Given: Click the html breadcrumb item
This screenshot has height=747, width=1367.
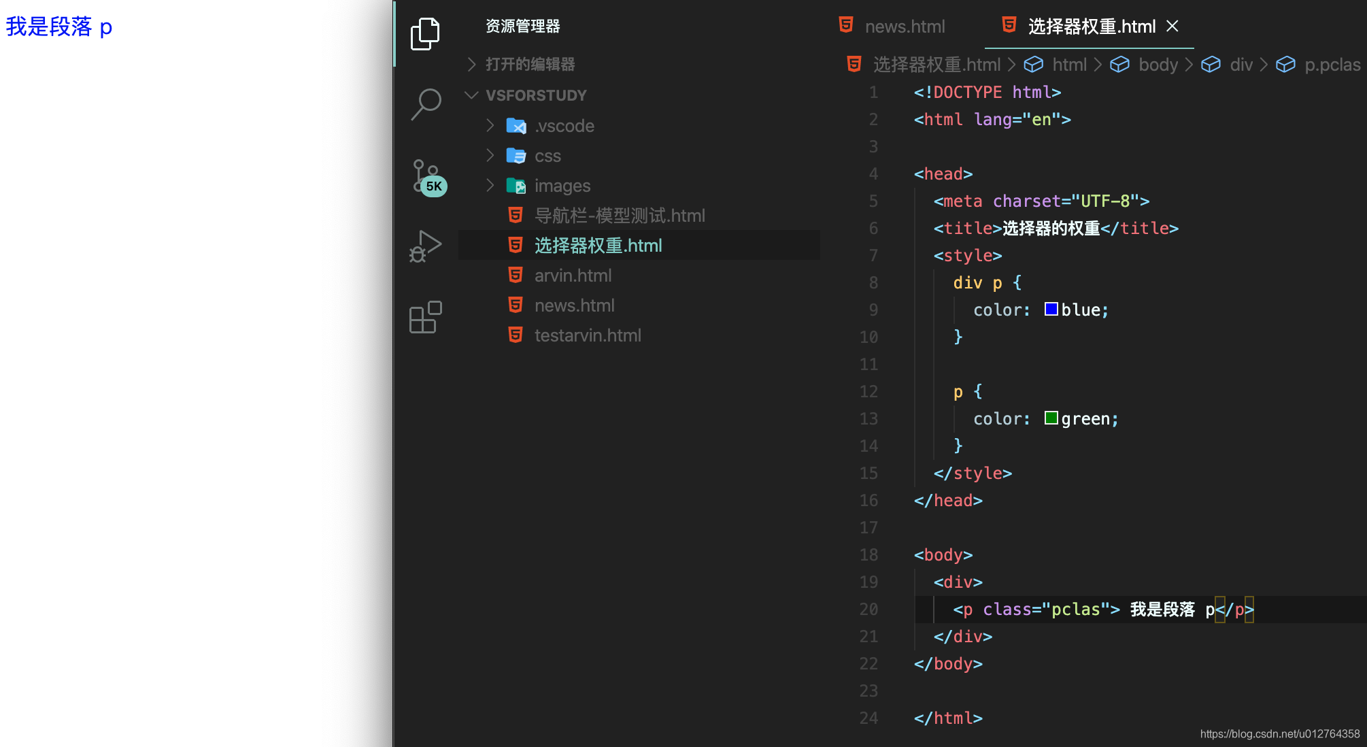Looking at the screenshot, I should 1070,65.
